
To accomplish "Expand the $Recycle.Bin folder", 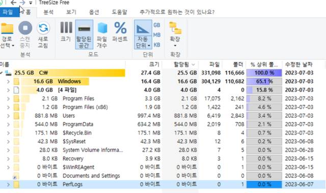I will [8, 133].
